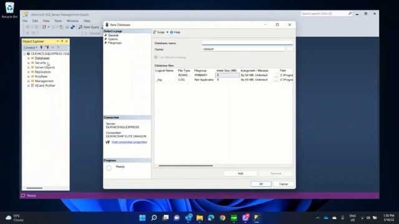This screenshot has height=224, width=399.
Task: Click the Database name input field
Action: pyautogui.click(x=248, y=43)
